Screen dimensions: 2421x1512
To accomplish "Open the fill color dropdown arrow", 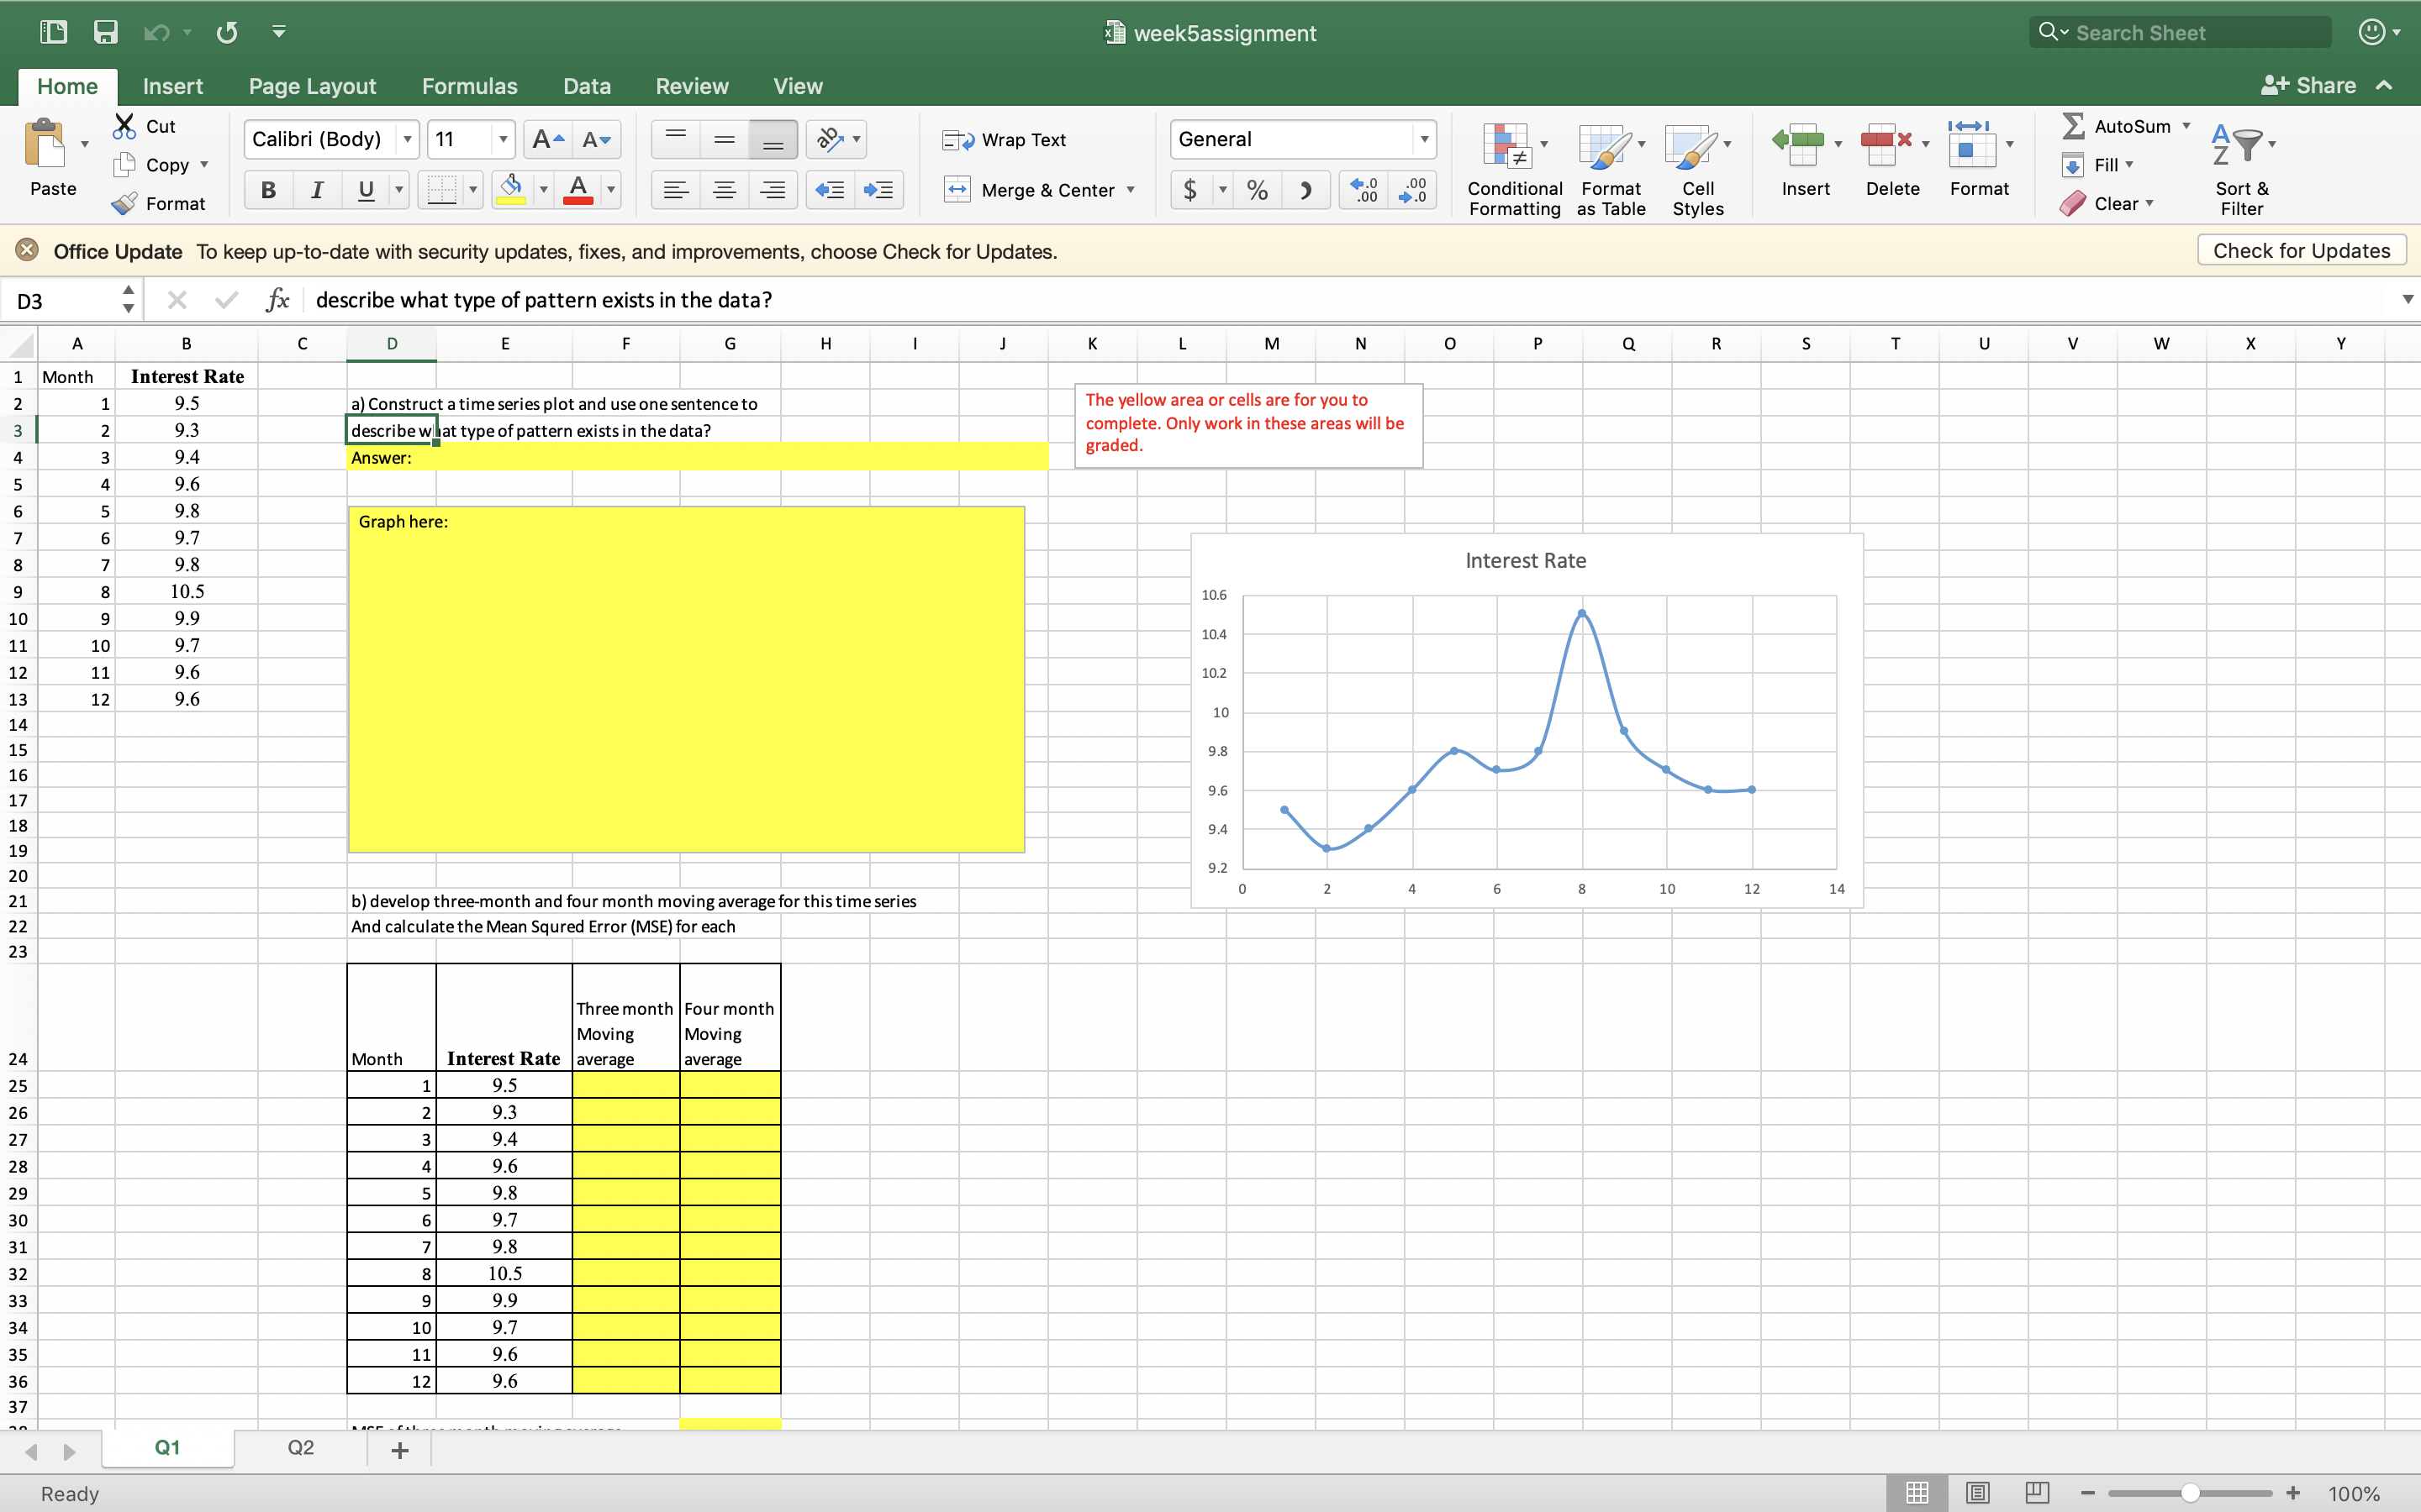I will coord(543,189).
